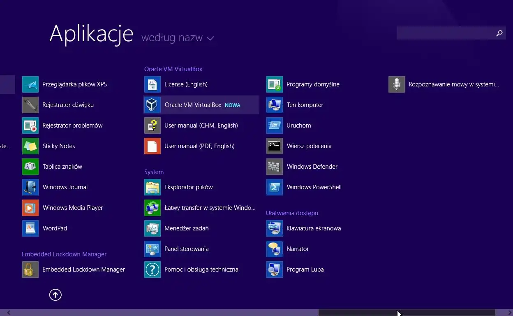Expand the "według nazw" sort dropdown

(x=178, y=38)
